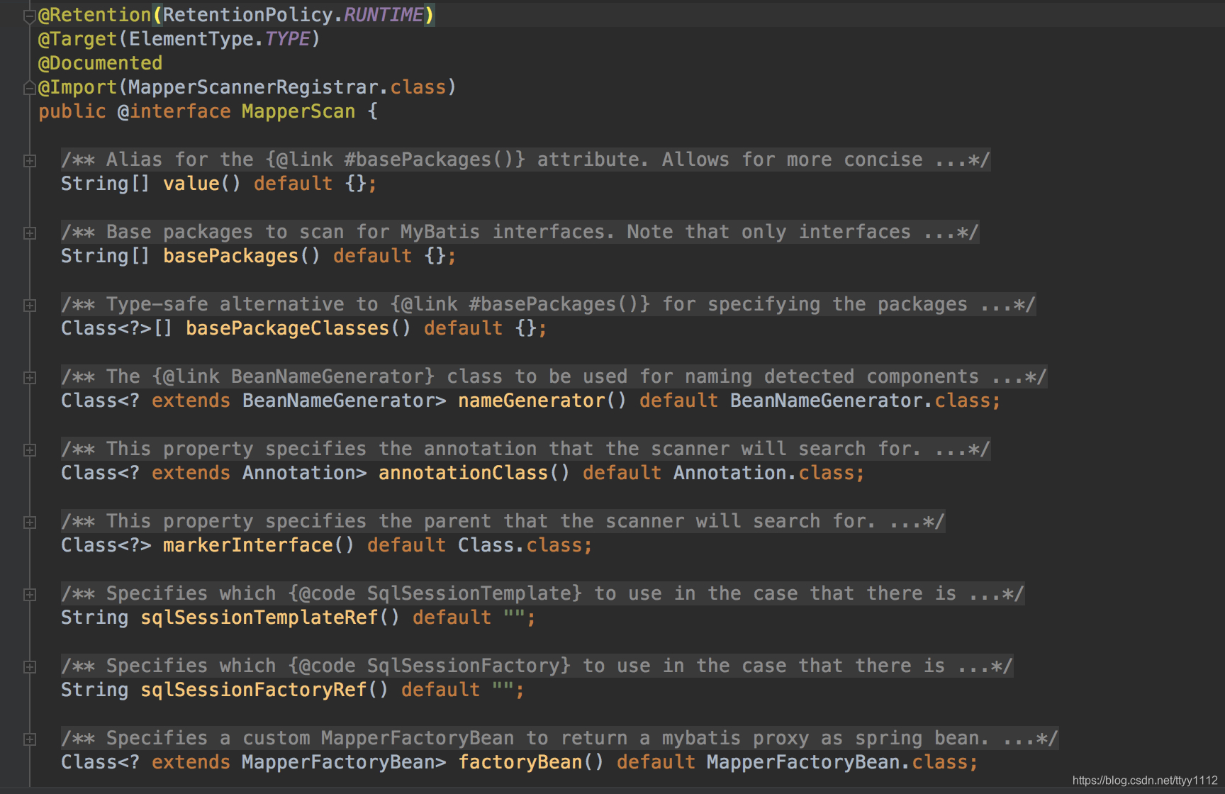Open the blog.csdn.net/ttyy1112 watermark link
Image resolution: width=1225 pixels, height=794 pixels.
tap(1144, 781)
